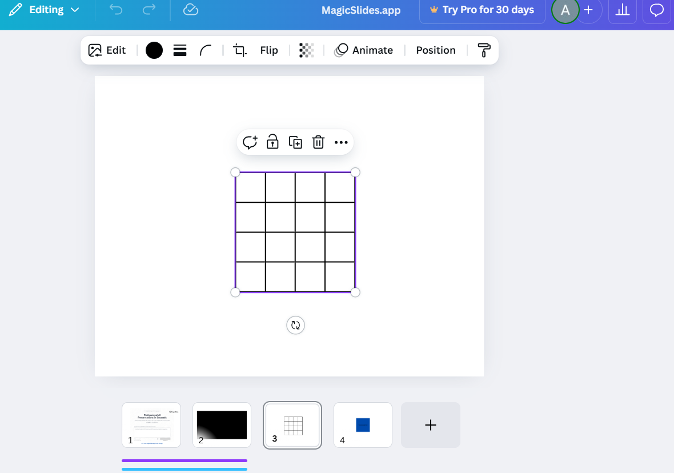Delete the selected grid with trash icon
Viewport: 674px width, 473px height.
pos(318,142)
